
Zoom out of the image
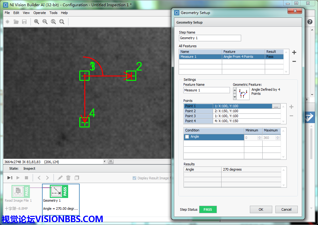click(45, 22)
